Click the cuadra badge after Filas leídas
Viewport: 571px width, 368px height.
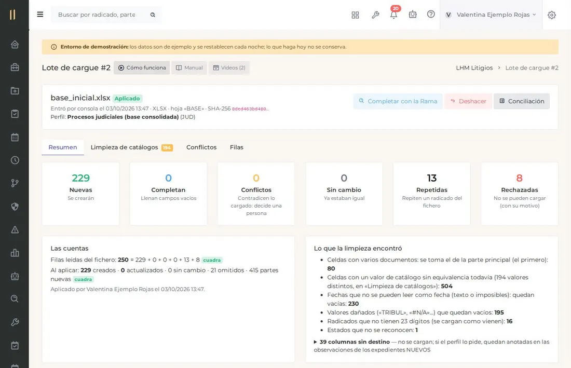[x=212, y=260]
